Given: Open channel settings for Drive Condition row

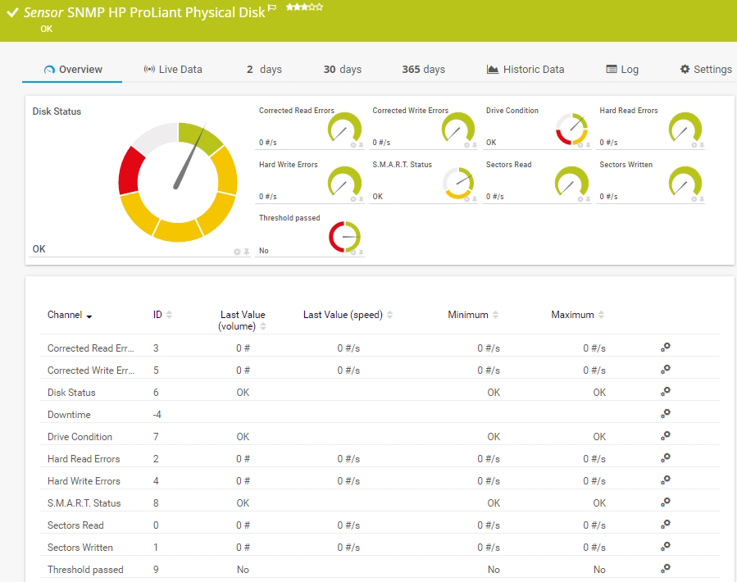Looking at the screenshot, I should coord(665,436).
